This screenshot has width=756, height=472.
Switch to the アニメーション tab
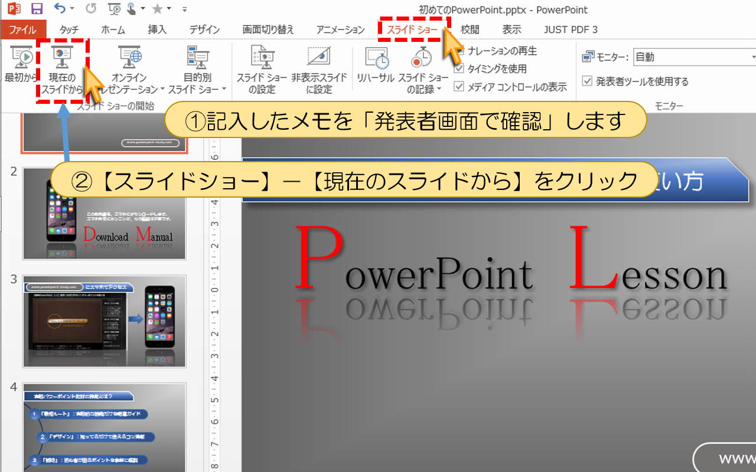pos(340,29)
